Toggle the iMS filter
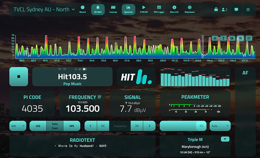Screen dimensions: 260x158 [72, 126]
